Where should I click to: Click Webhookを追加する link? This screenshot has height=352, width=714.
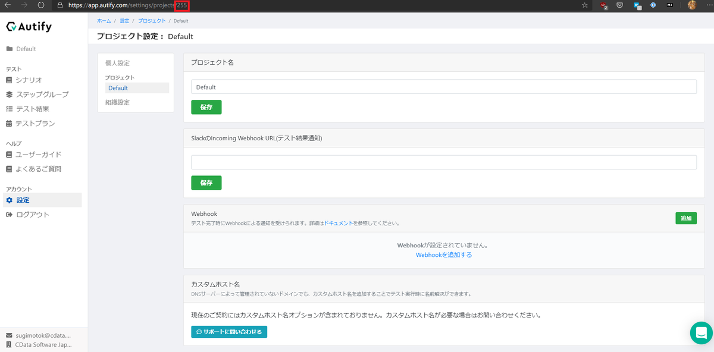click(443, 254)
